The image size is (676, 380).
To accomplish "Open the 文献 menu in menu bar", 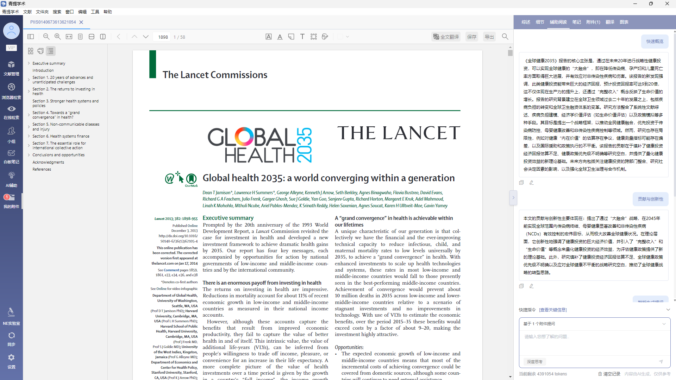I will tap(27, 12).
